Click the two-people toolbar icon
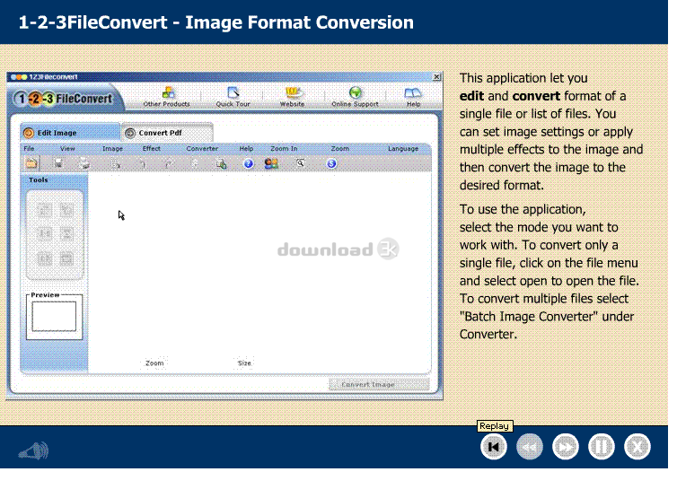 click(271, 163)
